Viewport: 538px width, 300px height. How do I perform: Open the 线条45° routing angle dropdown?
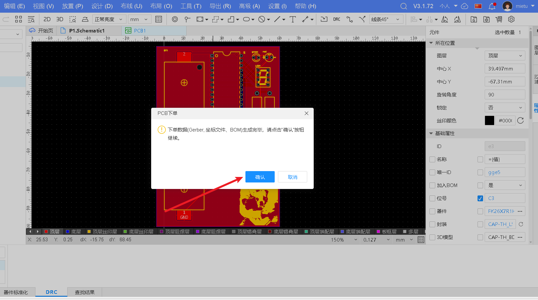pyautogui.click(x=386, y=19)
